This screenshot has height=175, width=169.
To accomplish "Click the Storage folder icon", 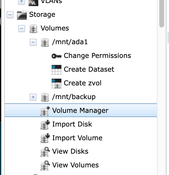I will tap(22, 15).
